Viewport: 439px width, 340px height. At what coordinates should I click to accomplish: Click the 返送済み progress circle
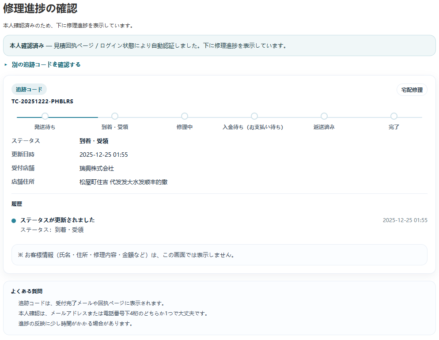point(324,116)
